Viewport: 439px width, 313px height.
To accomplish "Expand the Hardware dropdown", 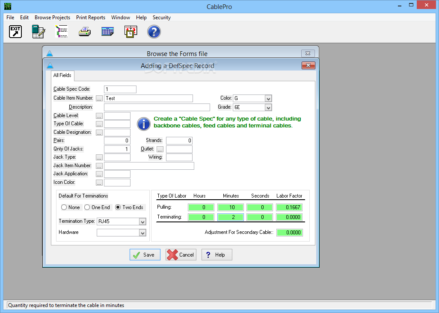I will point(142,233).
